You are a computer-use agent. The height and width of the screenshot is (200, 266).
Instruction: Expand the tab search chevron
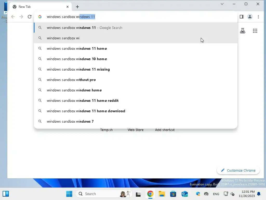pos(222,4)
